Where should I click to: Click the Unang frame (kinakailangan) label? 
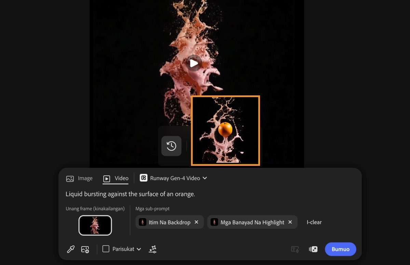(95, 209)
